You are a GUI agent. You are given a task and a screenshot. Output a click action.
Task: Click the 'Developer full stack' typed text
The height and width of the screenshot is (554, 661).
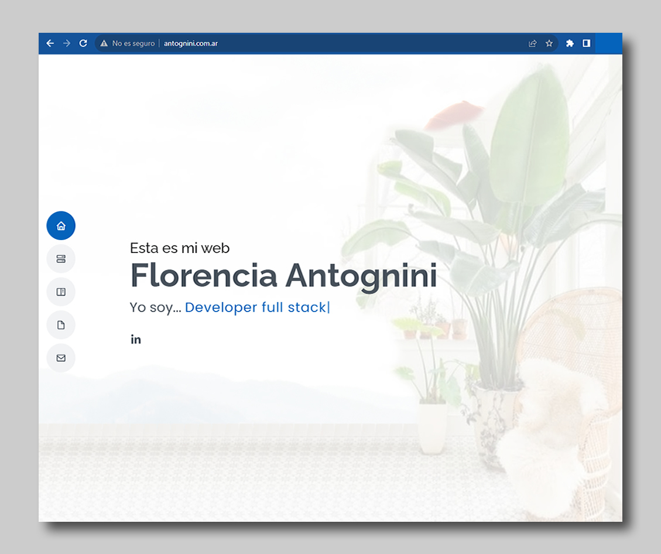pos(255,307)
